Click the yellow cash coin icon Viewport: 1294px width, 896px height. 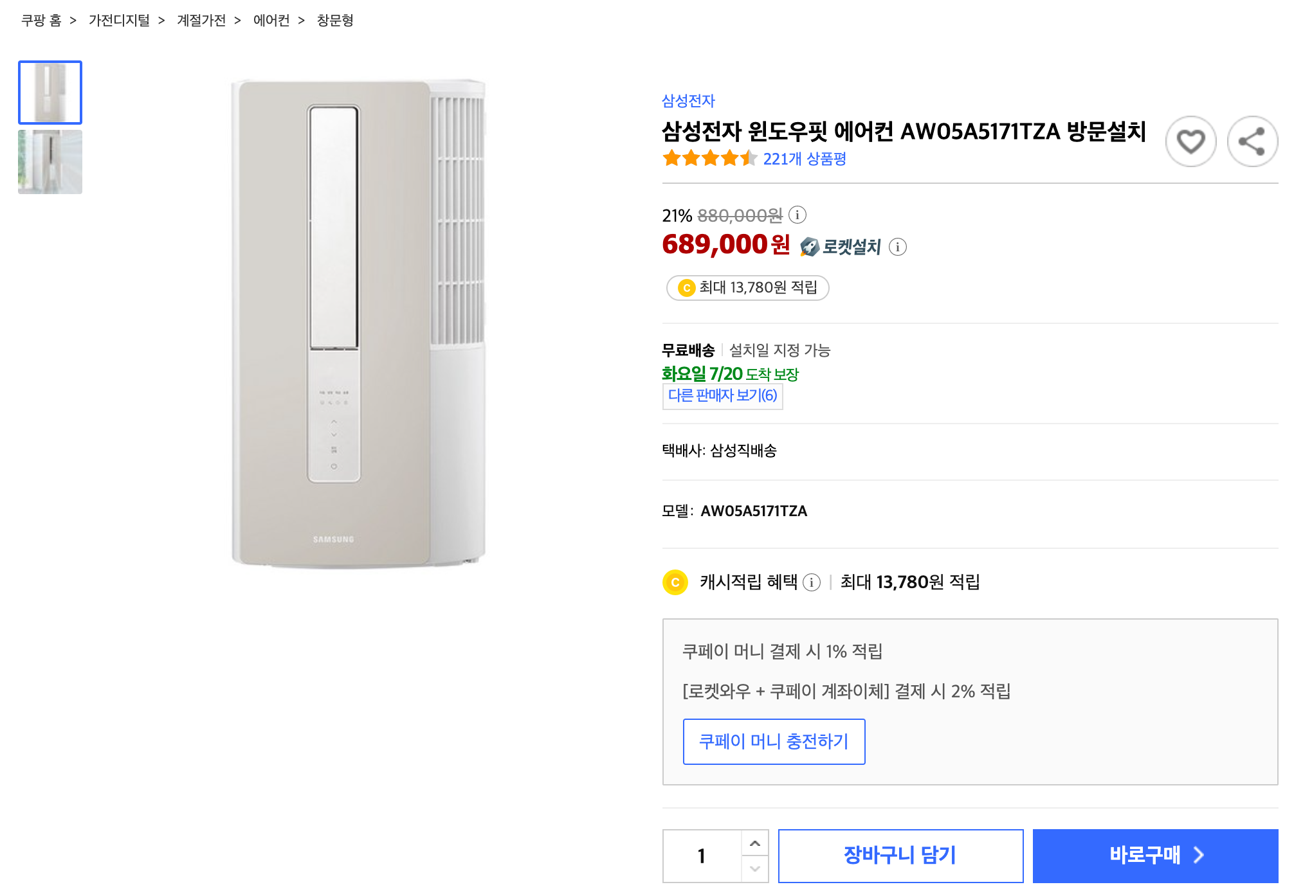point(675,582)
